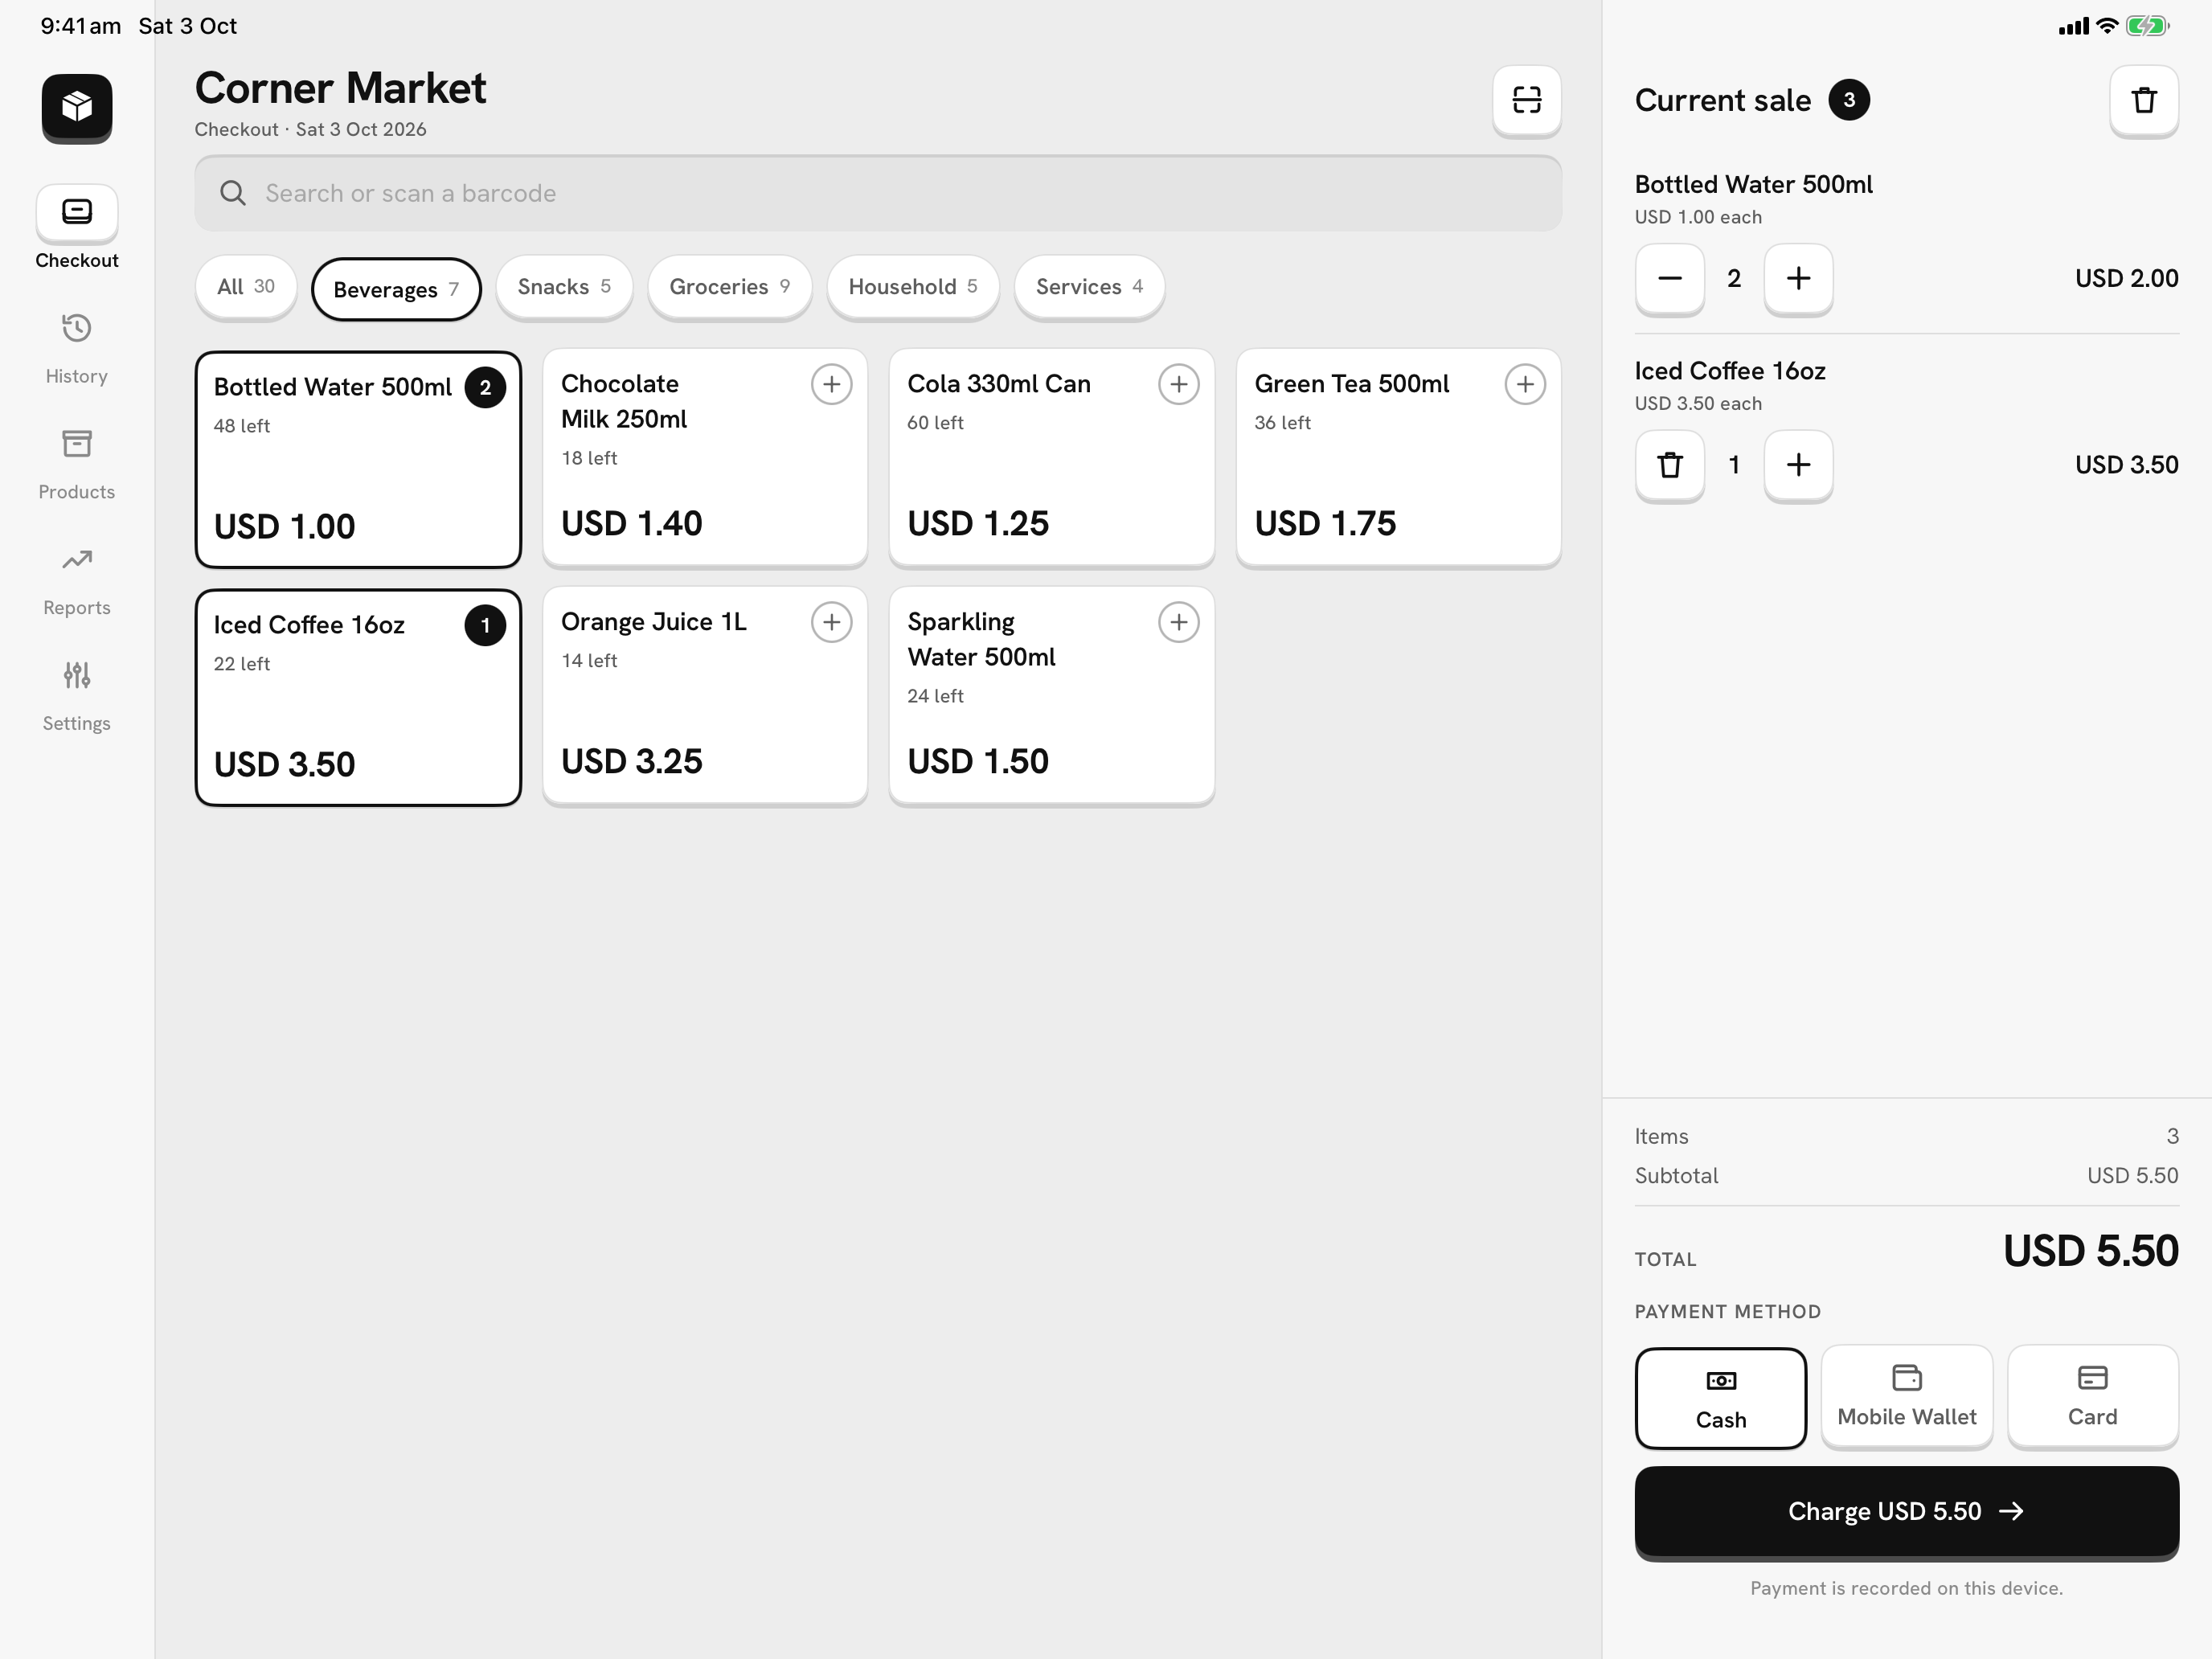Tap the Bottled Water 500ml product card
The height and width of the screenshot is (1659, 2212).
click(x=358, y=460)
